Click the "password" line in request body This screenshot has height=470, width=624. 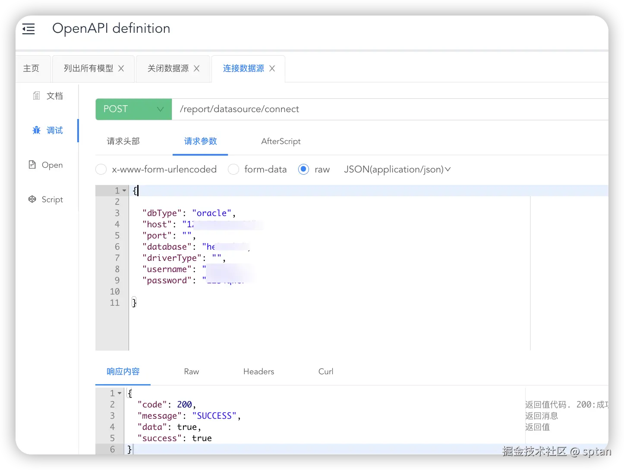pyautogui.click(x=194, y=280)
